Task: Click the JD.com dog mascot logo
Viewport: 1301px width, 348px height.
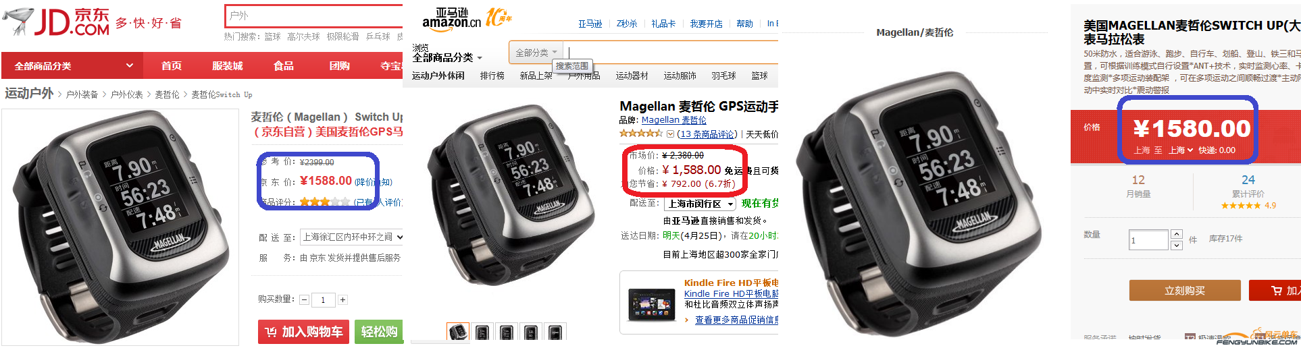Action: (18, 22)
